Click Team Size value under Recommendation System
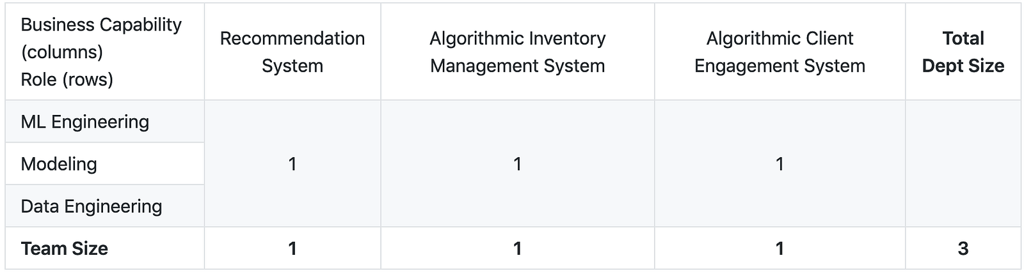Viewport: 1024px width, 272px height. pos(292,248)
